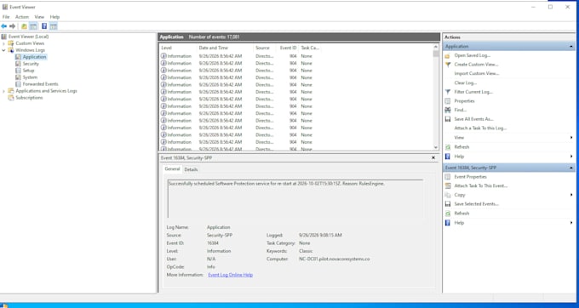Open the Copy submenu arrow in Actions
This screenshot has width=579, height=308.
click(x=571, y=195)
